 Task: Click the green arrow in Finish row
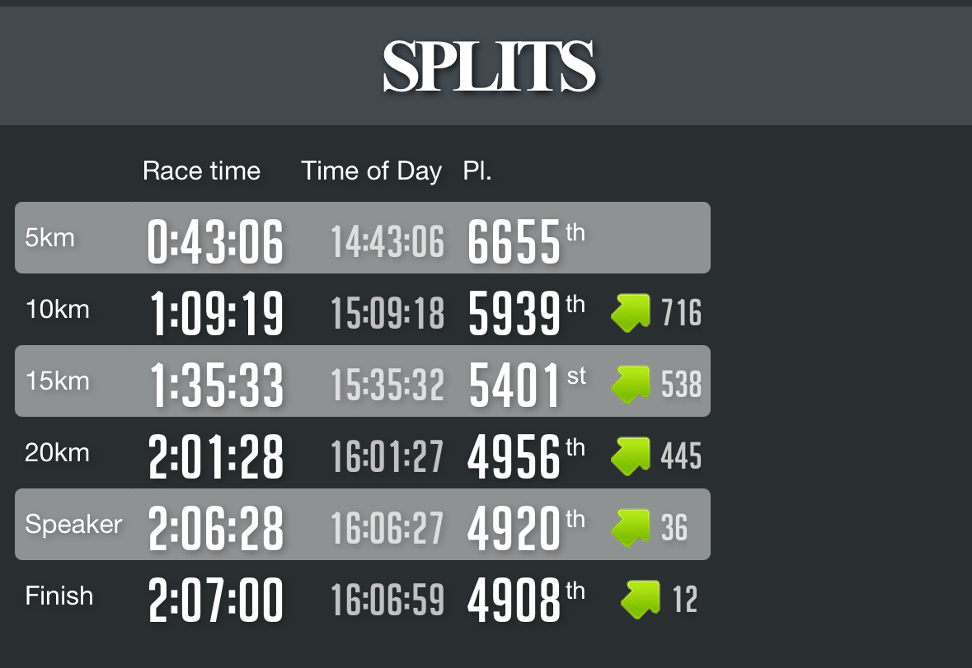coord(641,600)
